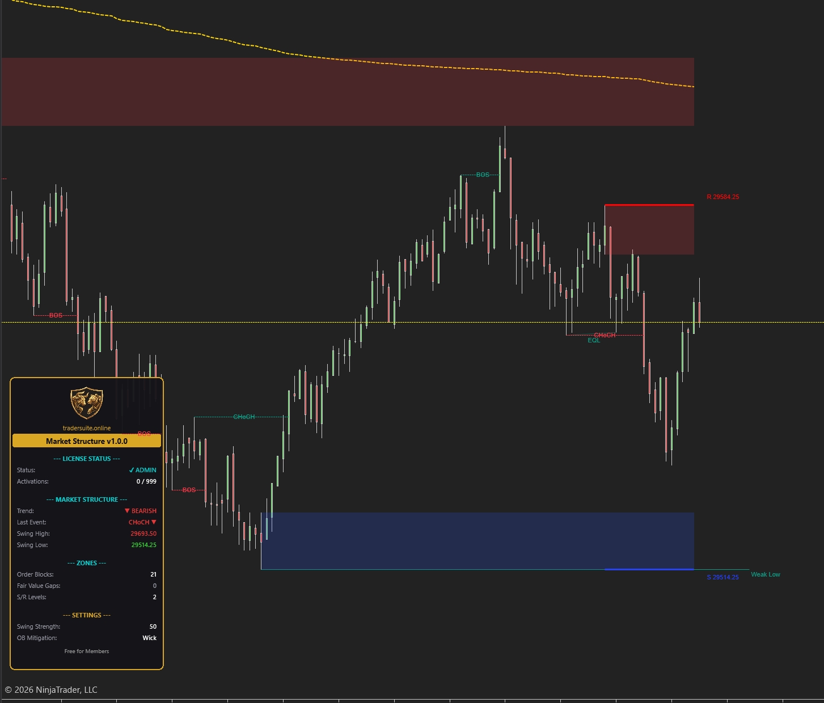
Task: Select the 0 / 999 activations value
Action: 146,481
